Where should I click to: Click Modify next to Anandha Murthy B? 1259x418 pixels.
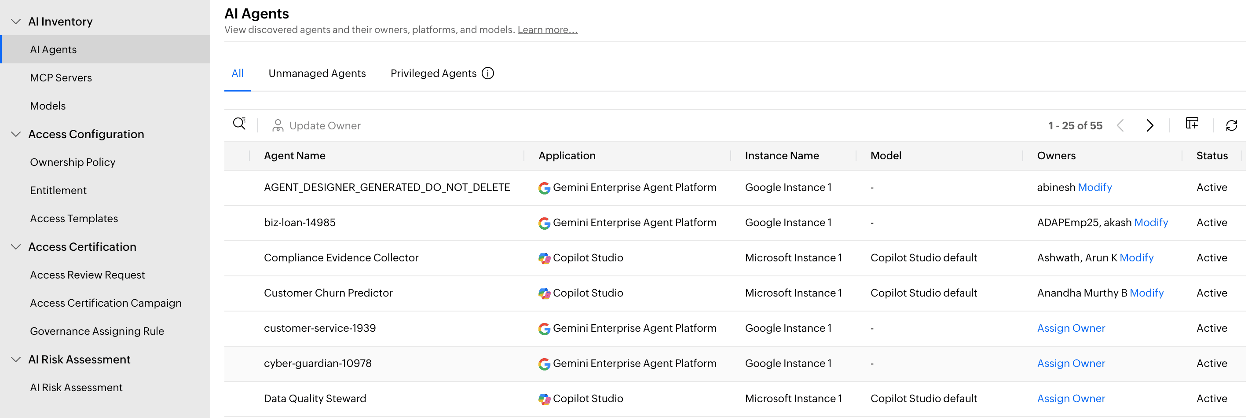(1146, 293)
